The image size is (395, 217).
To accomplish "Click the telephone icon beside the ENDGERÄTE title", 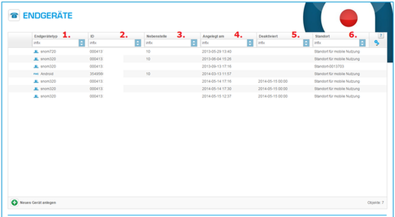I will coord(14,15).
